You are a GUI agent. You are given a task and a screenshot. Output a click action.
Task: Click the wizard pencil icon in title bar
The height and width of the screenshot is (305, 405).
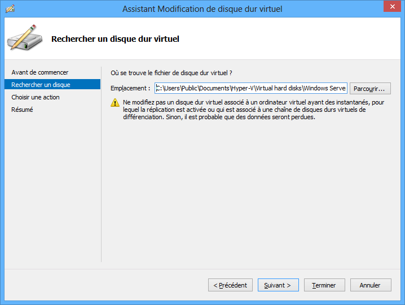[x=10, y=8]
